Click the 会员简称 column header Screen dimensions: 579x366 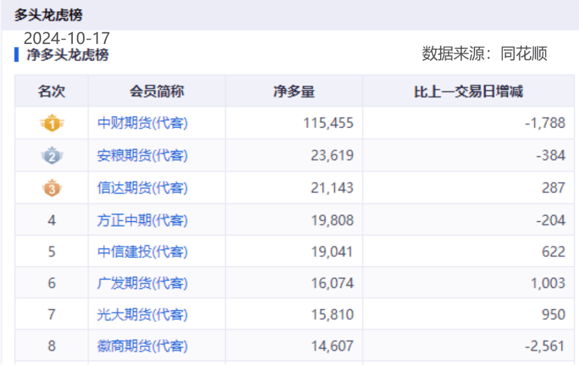[156, 92]
